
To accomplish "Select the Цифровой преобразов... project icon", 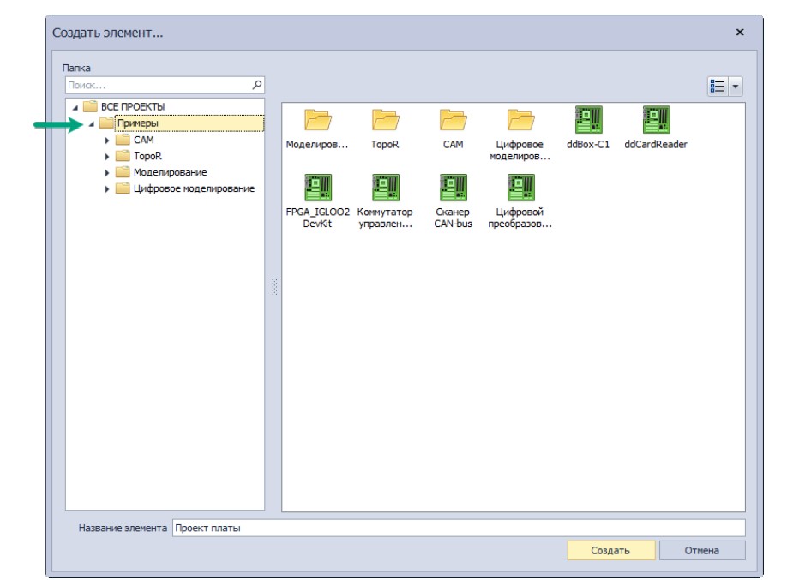I will (x=520, y=188).
